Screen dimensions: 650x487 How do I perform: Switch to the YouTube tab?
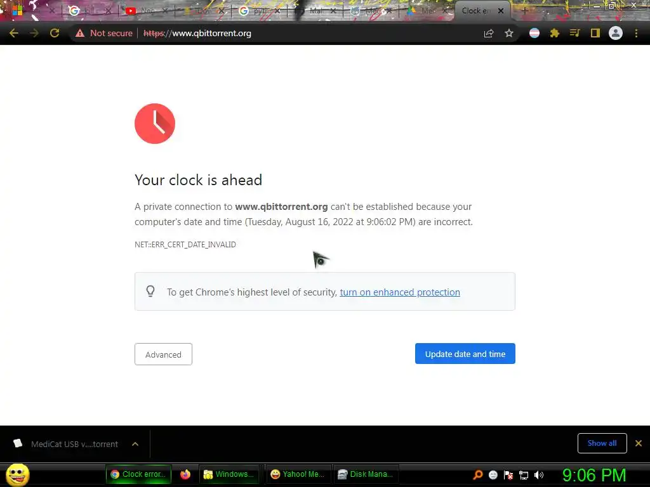coord(146,11)
